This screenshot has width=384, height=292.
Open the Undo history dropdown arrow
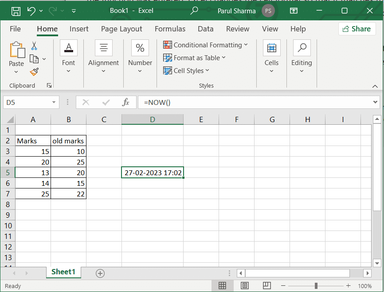[x=41, y=11]
